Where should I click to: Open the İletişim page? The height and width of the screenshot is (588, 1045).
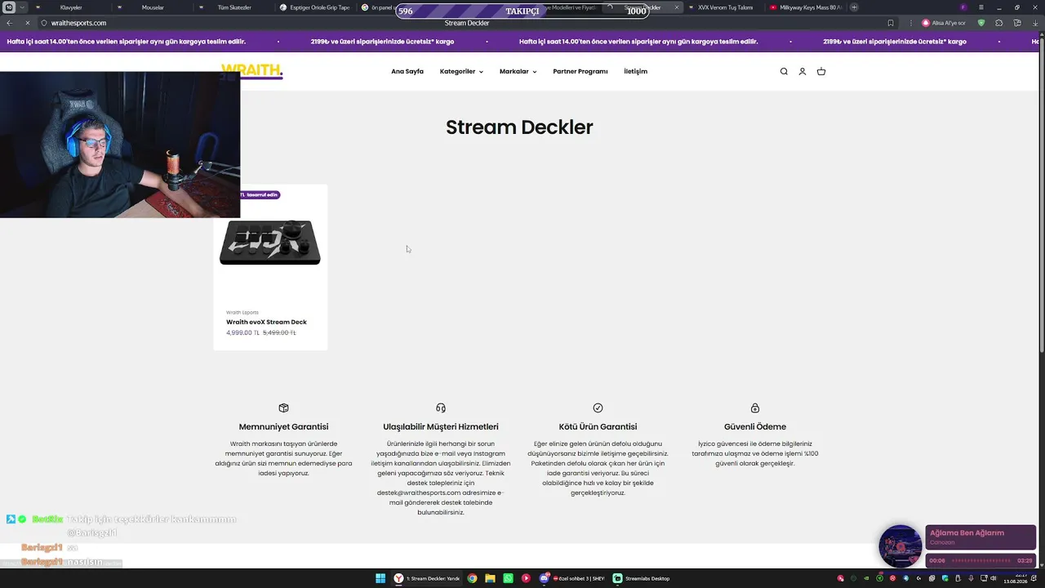(635, 72)
